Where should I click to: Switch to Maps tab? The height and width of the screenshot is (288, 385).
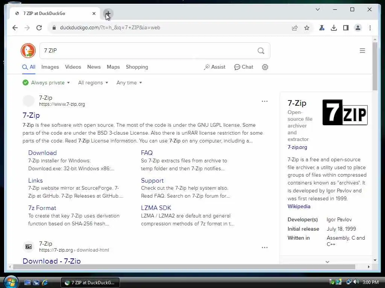click(x=113, y=67)
